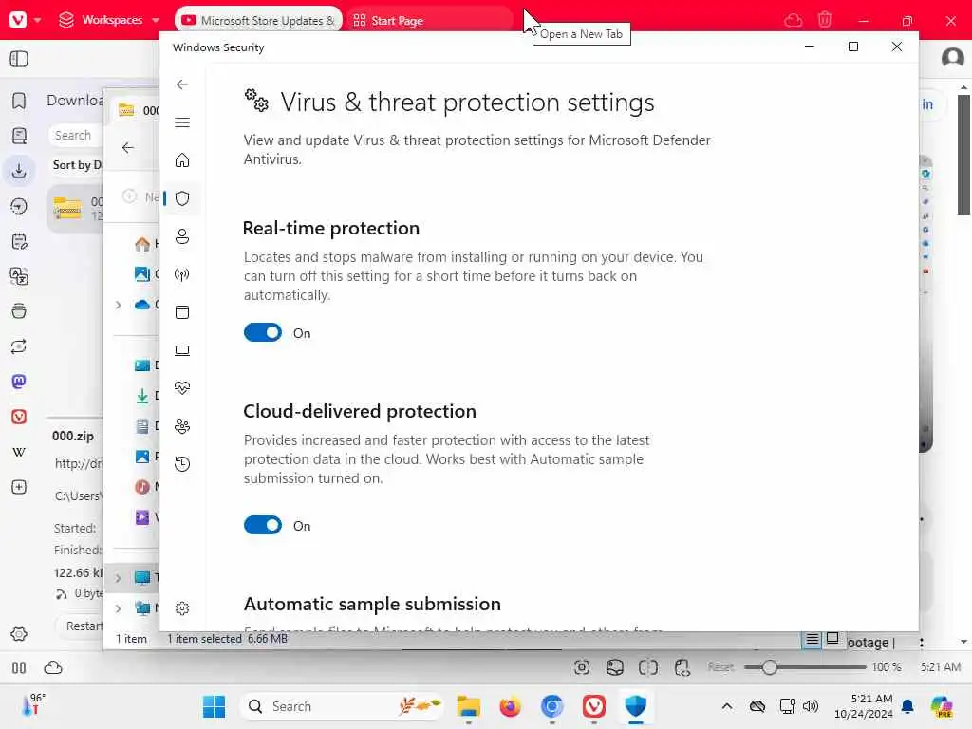Screen dimensions: 972x729
Task: Toggle Real-time protection switch off
Action: pyautogui.click(x=263, y=333)
